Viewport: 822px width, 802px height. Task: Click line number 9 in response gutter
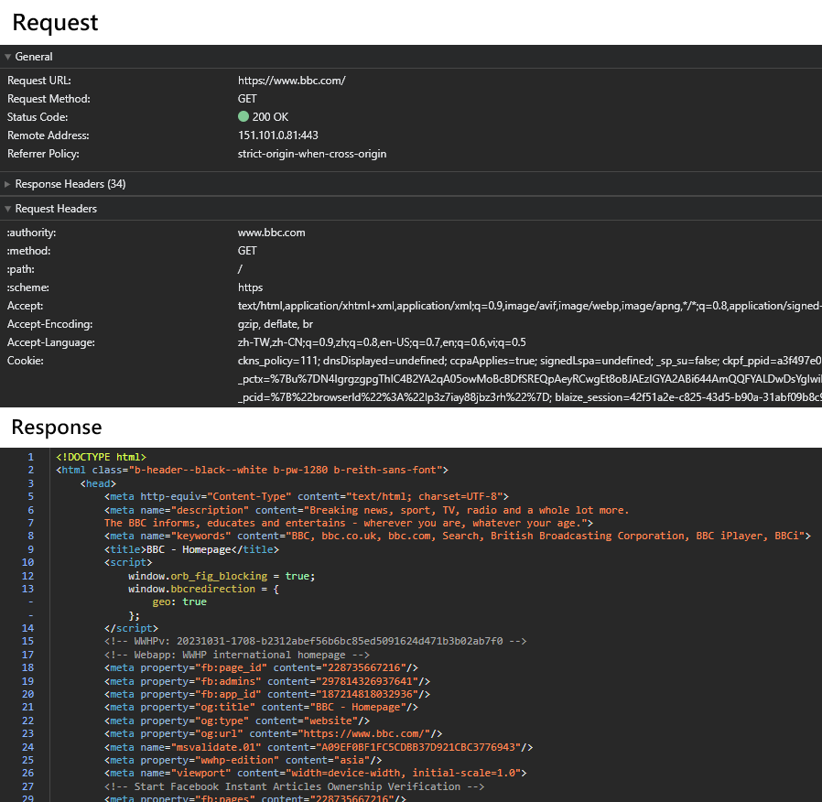31,549
